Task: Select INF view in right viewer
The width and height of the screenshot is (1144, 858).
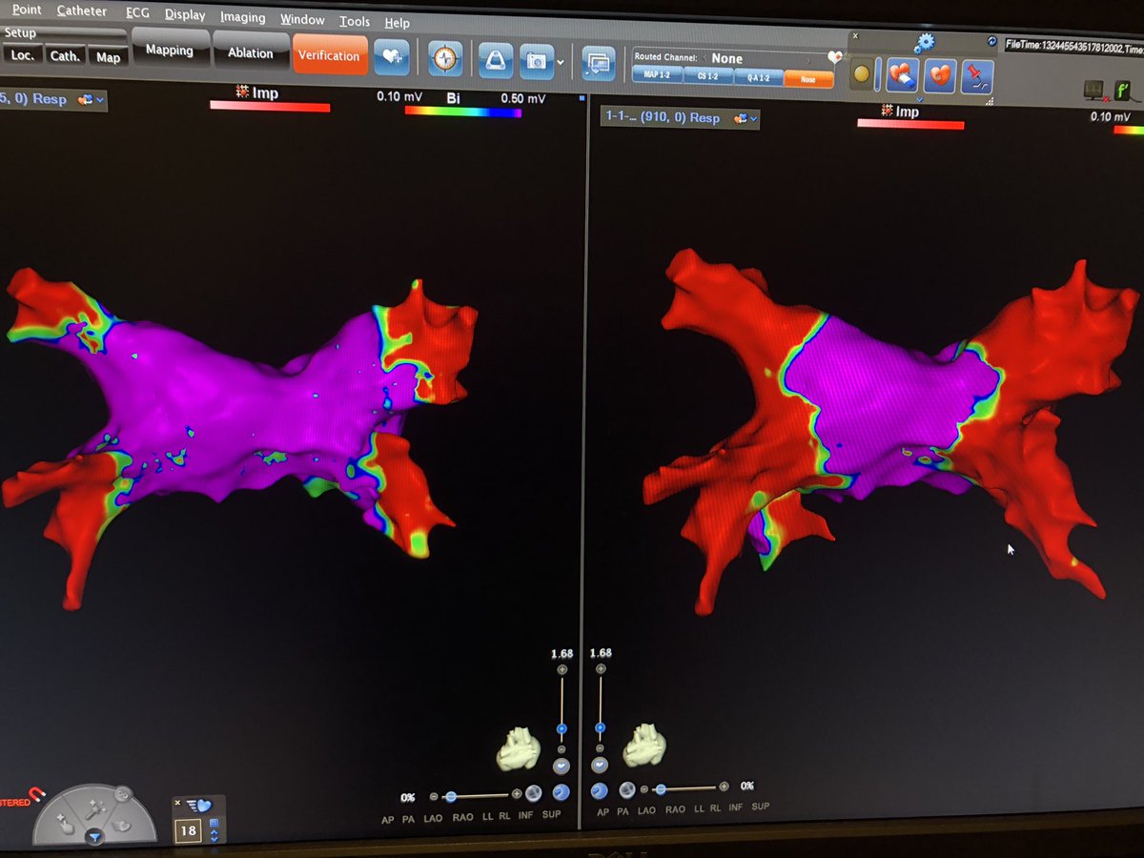Action: pyautogui.click(x=735, y=807)
